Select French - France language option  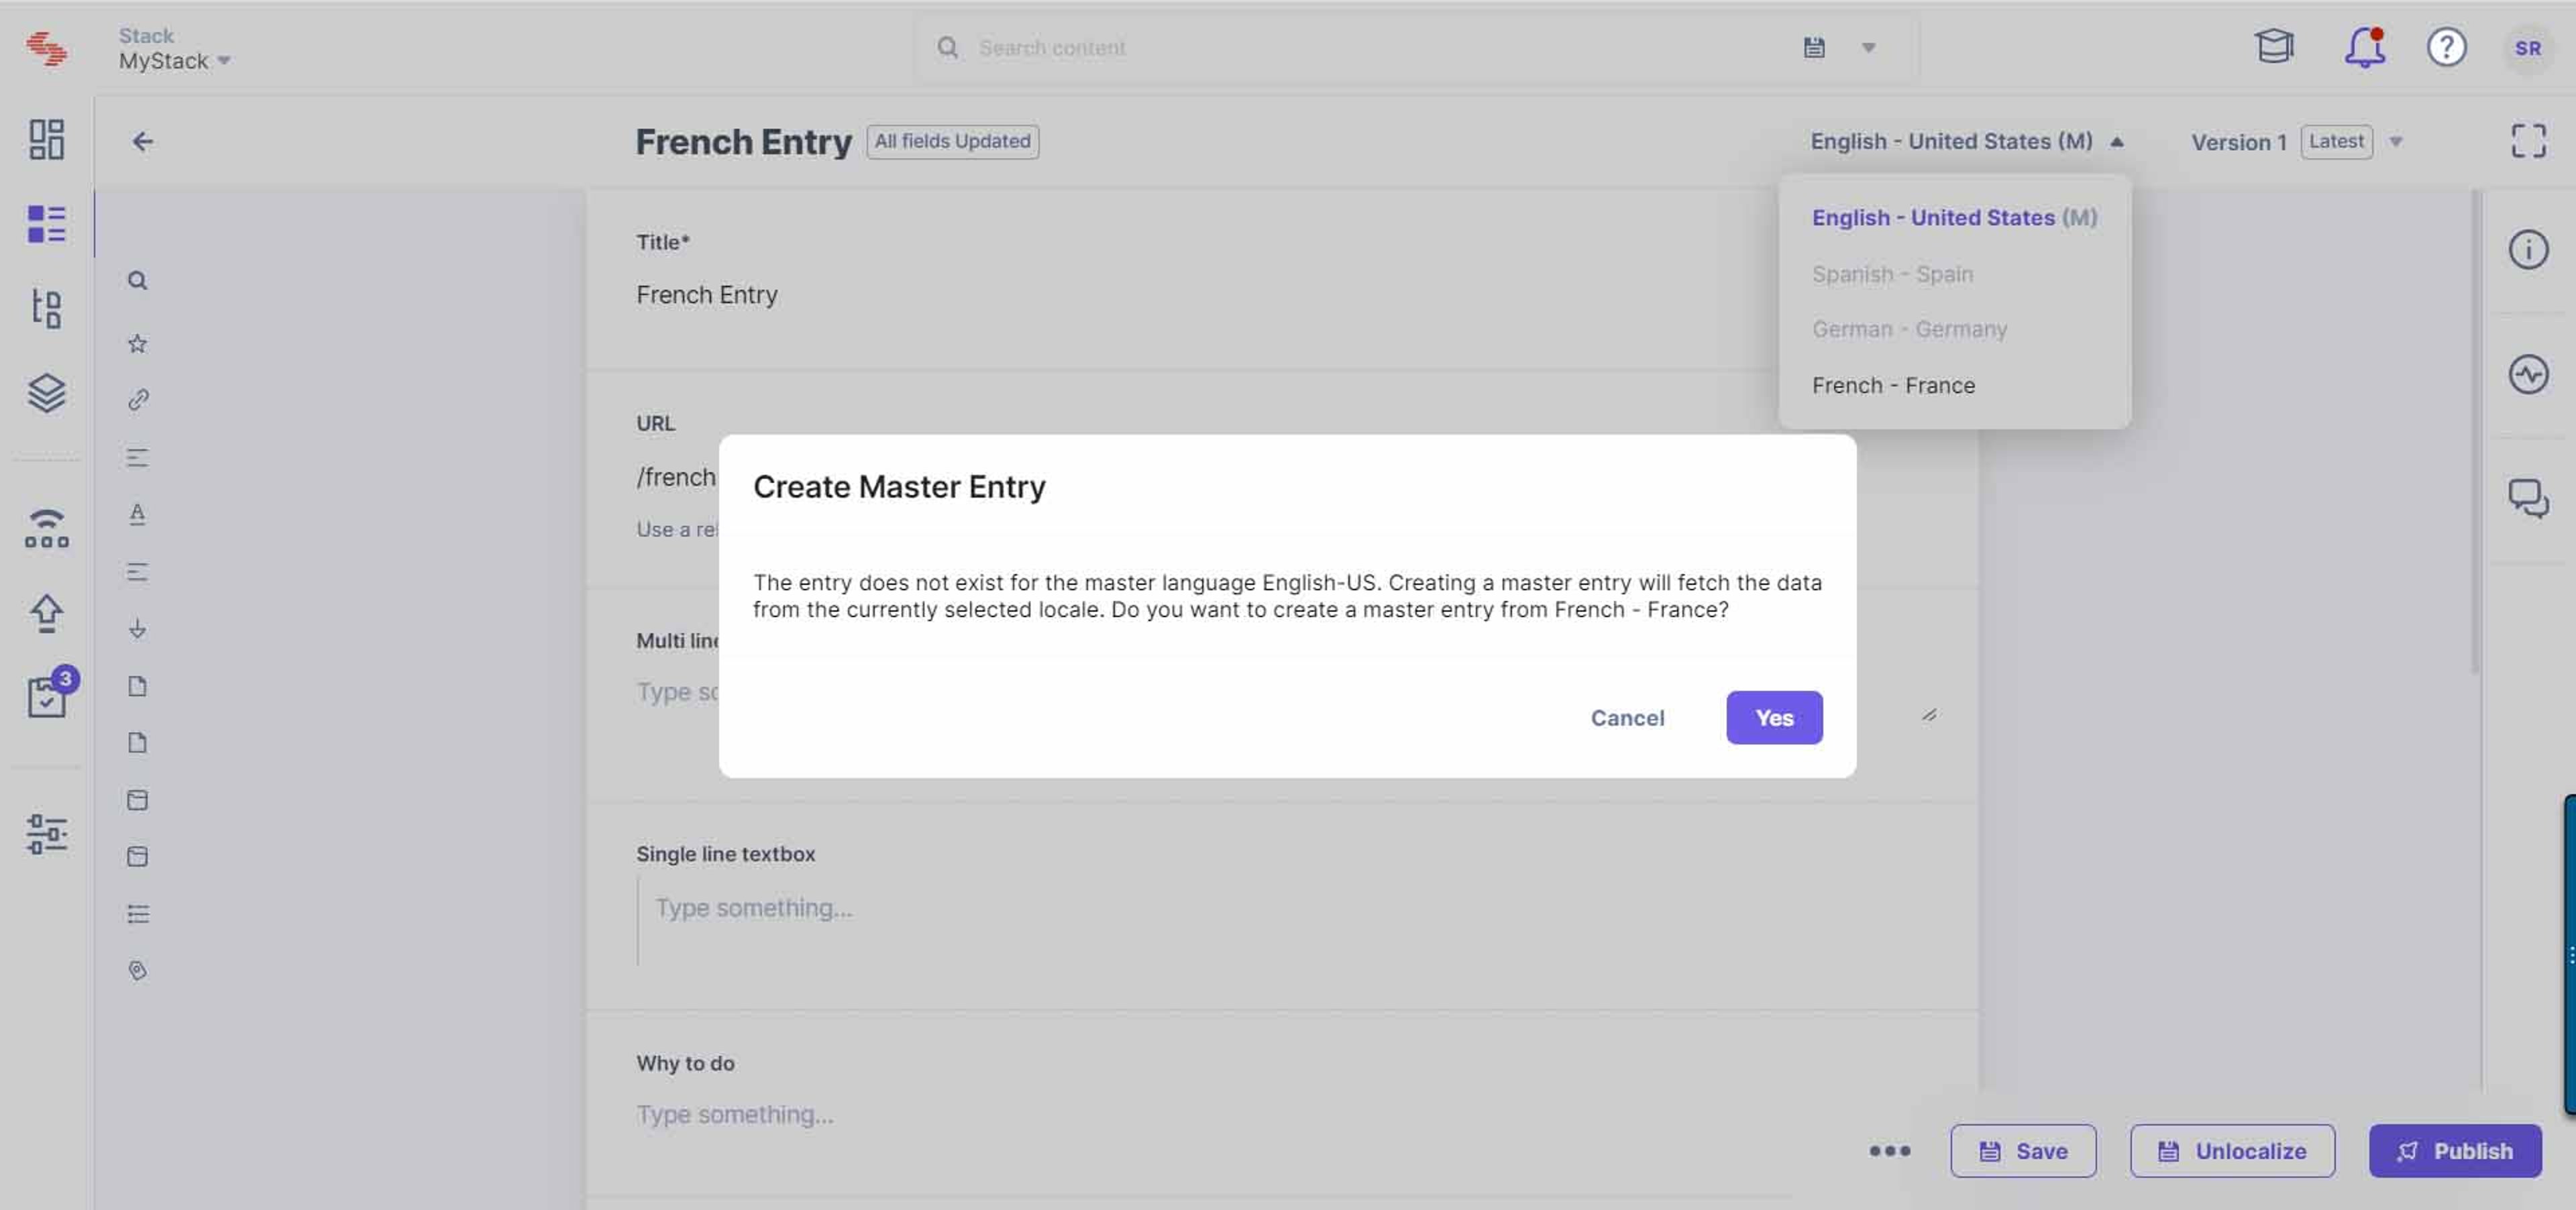click(1893, 385)
